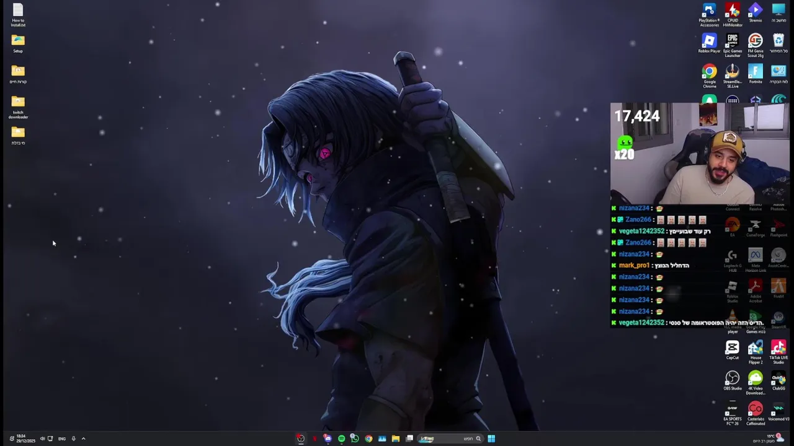This screenshot has height=446, width=794.
Task: Click Spotify icon in taskbar
Action: coord(341,439)
